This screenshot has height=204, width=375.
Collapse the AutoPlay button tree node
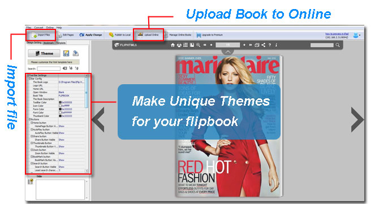pos(32,129)
